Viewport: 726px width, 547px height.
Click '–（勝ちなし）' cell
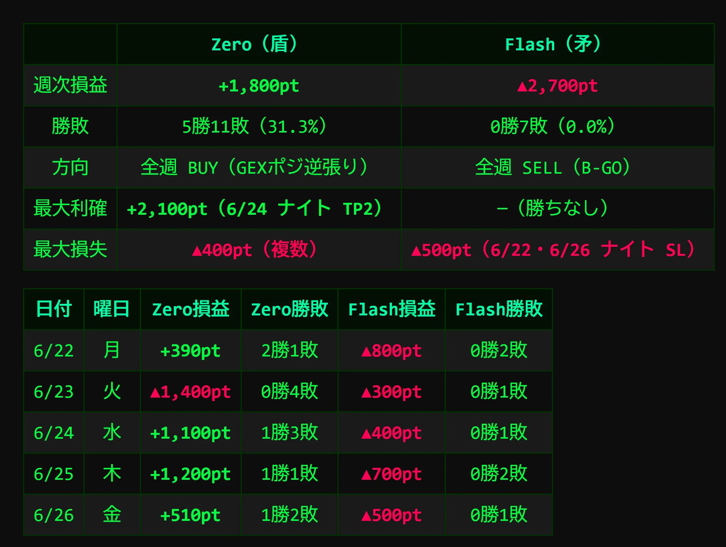558,209
